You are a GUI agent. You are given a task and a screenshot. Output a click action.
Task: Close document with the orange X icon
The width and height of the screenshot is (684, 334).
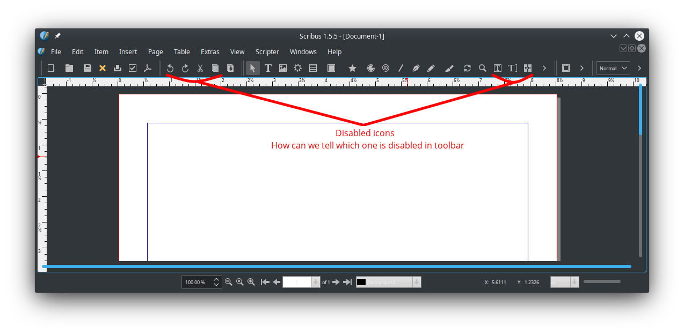point(102,68)
